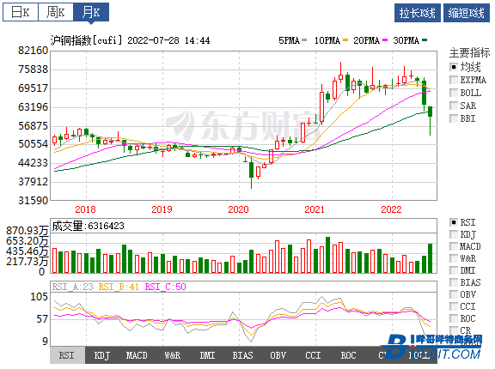Viewport: 495px width, 369px height.
Task: Click the 2019 year label on the axis
Action: click(x=162, y=209)
